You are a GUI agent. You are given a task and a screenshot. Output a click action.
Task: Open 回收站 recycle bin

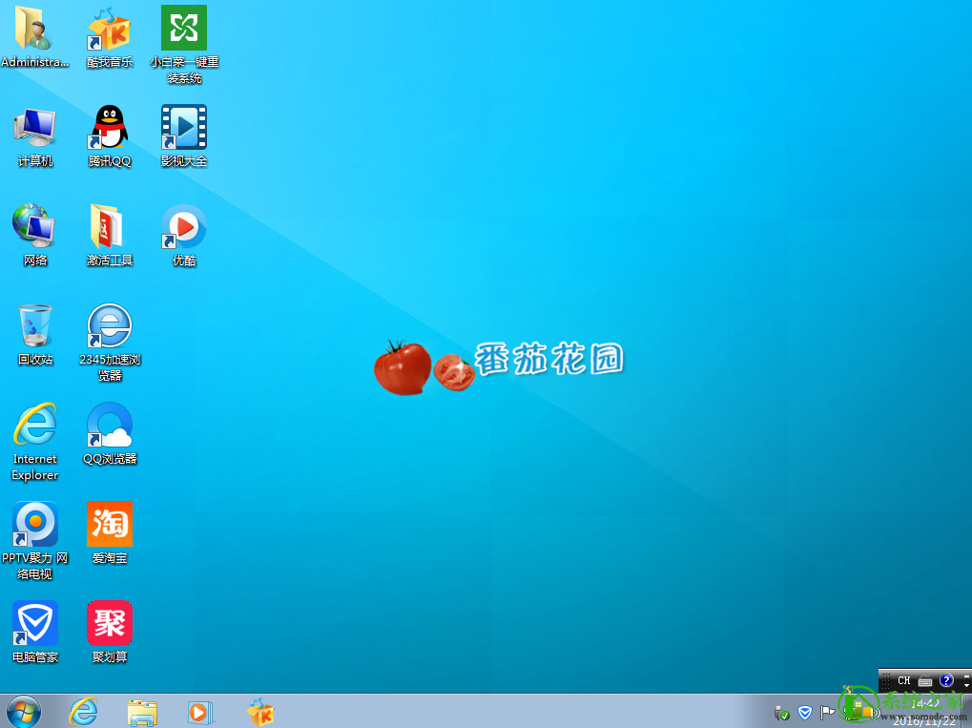click(x=34, y=335)
